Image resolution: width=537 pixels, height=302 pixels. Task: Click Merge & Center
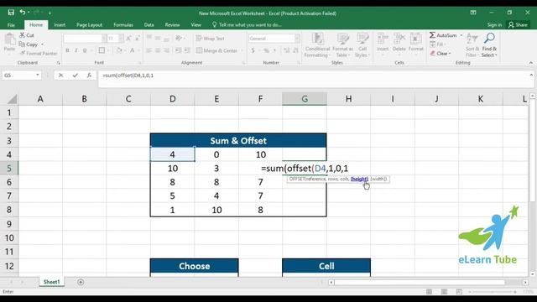(216, 50)
